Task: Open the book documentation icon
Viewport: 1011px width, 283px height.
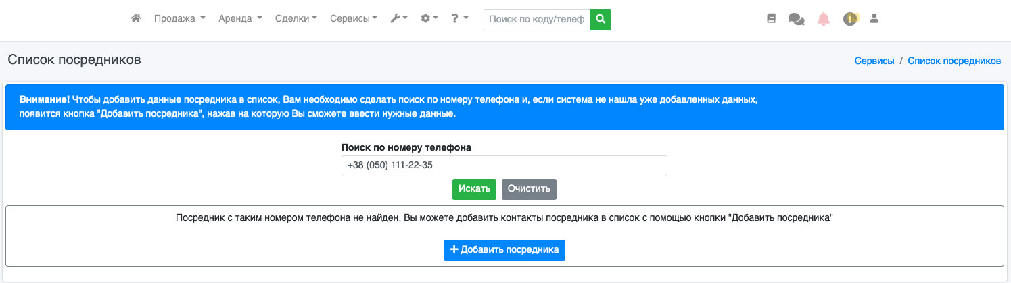Action: click(771, 19)
